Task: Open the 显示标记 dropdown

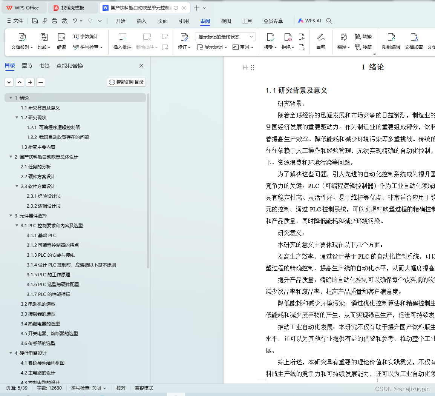Action: point(212,47)
